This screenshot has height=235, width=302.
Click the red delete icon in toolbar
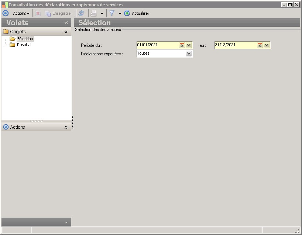pos(38,13)
